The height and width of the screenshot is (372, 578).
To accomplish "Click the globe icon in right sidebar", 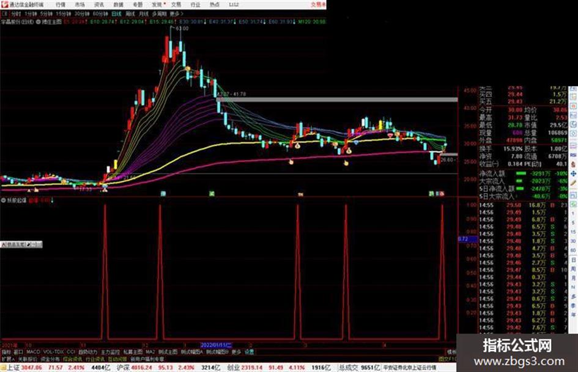I will tap(573, 125).
